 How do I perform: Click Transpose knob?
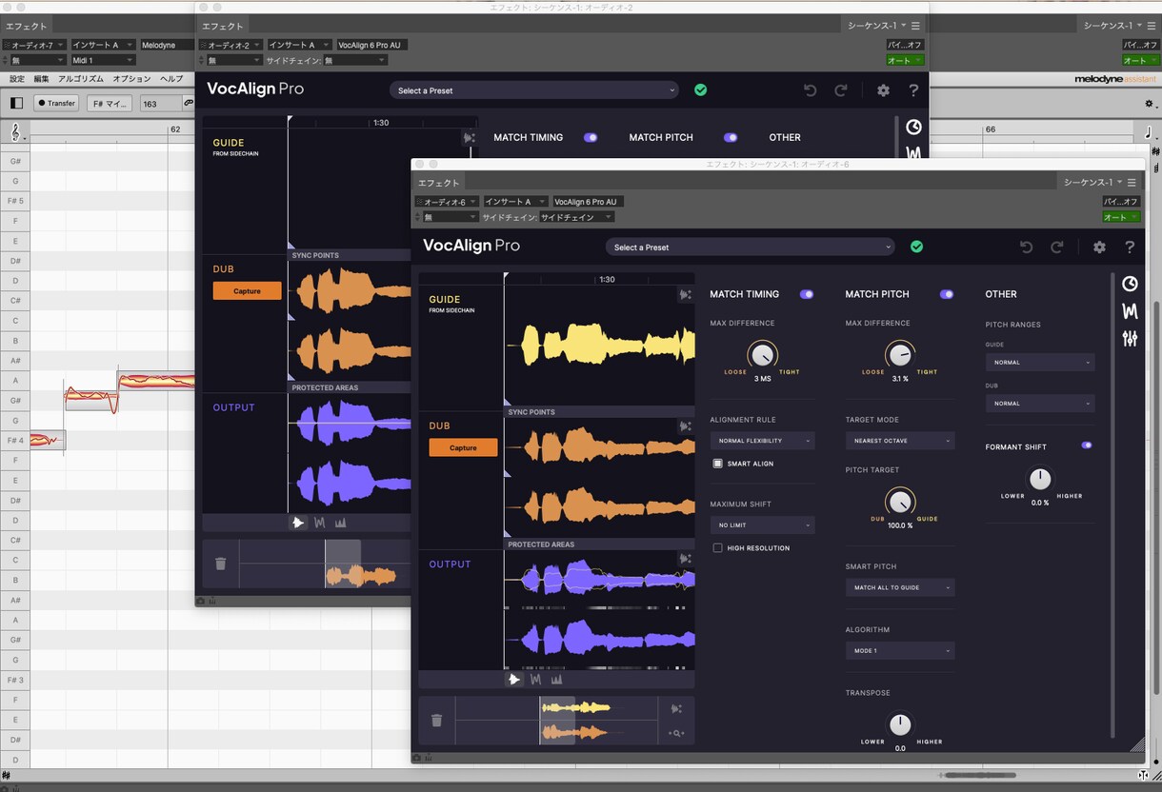click(x=900, y=724)
